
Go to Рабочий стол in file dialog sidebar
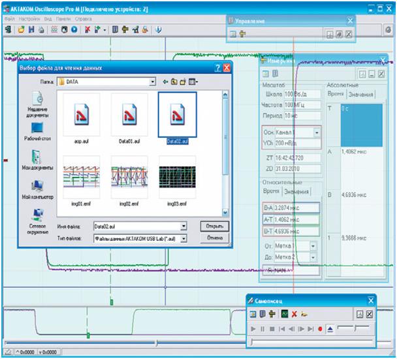tap(37, 131)
